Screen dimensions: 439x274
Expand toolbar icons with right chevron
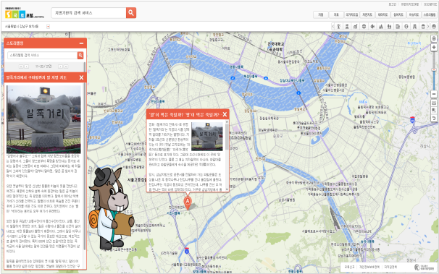click(x=428, y=27)
